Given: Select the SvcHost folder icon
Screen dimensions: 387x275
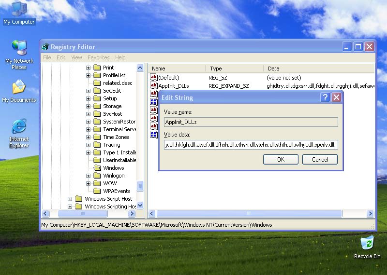Looking at the screenshot, I should click(x=97, y=114).
